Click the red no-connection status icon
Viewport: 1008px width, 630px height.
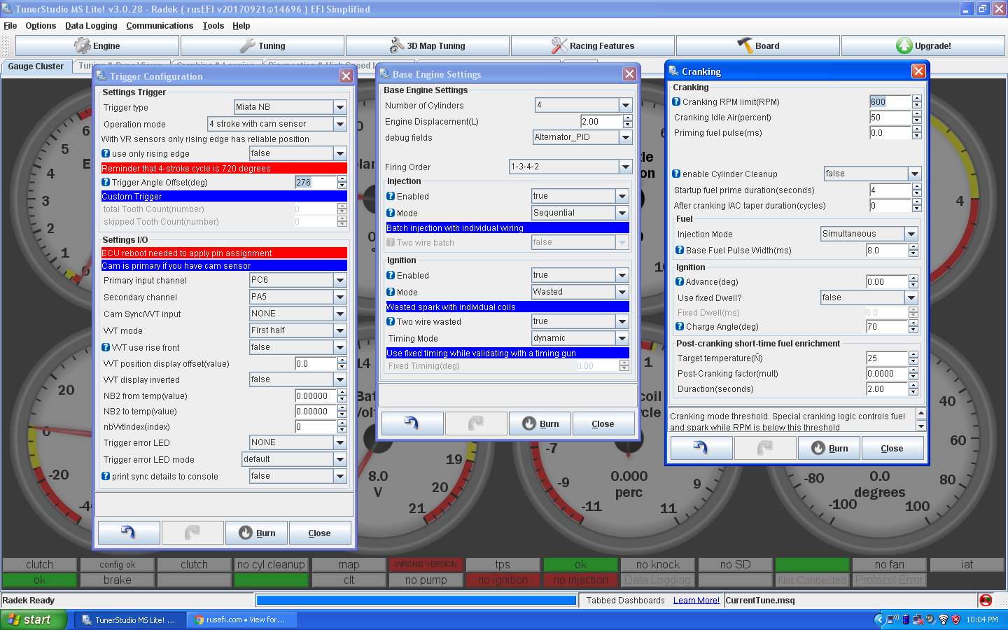pyautogui.click(x=986, y=600)
